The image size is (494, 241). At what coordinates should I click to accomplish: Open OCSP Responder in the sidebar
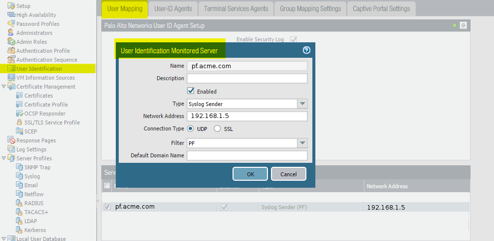(44, 114)
